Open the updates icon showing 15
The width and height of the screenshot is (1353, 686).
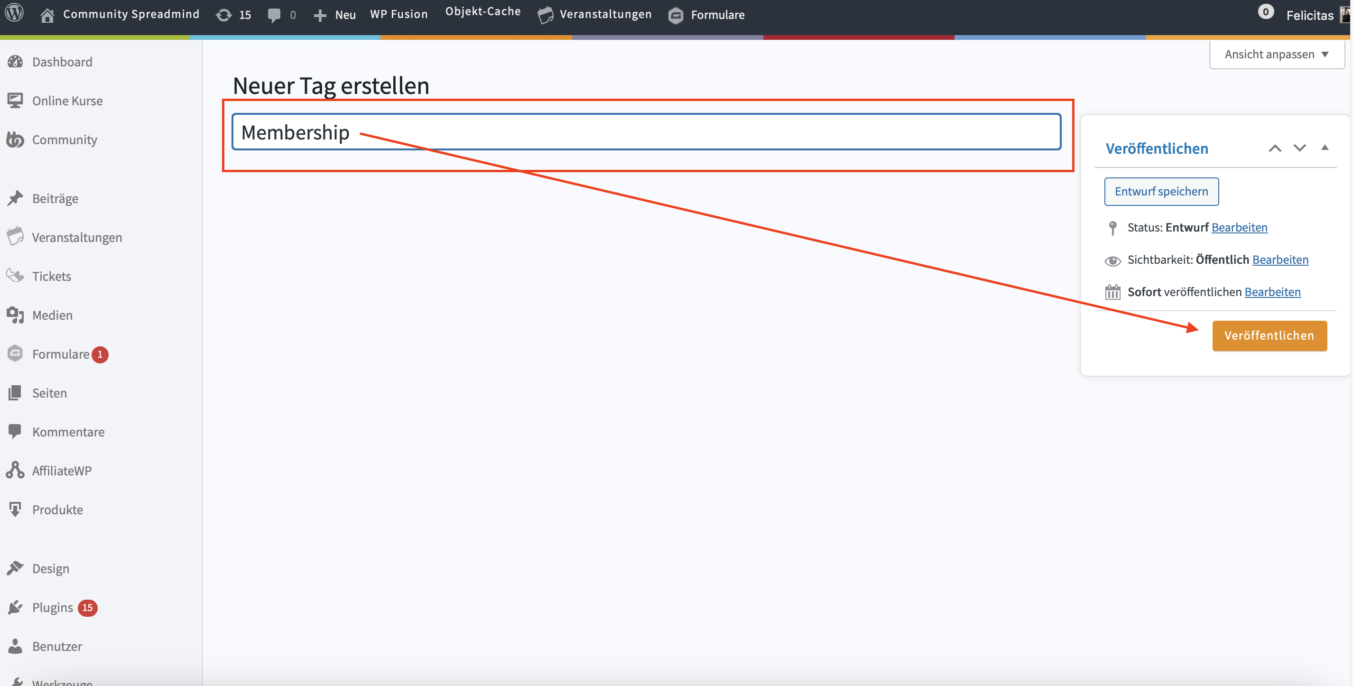point(224,15)
